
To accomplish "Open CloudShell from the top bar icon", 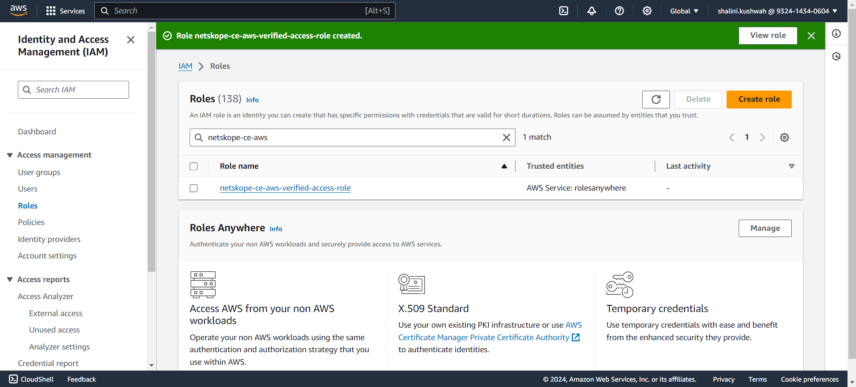I will pos(564,11).
